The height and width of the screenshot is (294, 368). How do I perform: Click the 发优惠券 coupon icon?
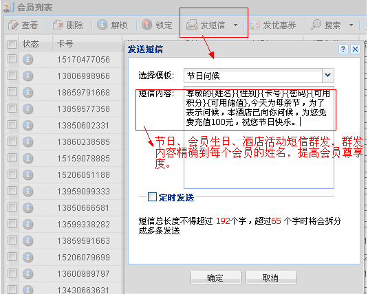tap(255, 25)
